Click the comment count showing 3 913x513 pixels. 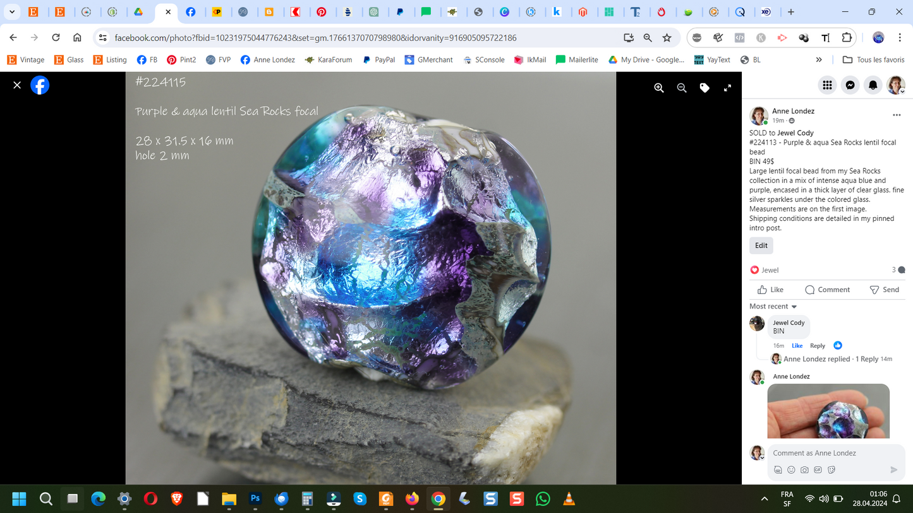pos(898,270)
